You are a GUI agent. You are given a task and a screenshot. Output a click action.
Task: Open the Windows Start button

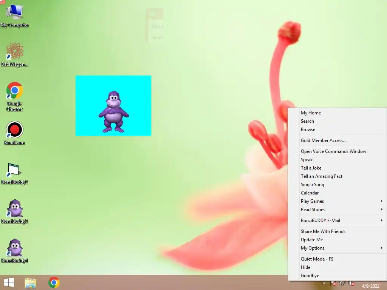(9, 282)
